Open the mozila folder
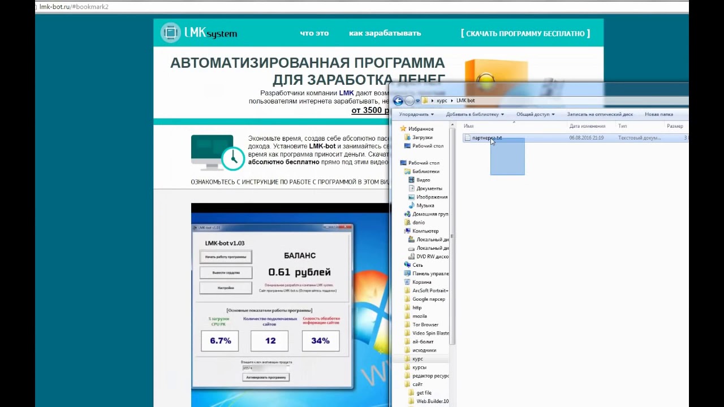Screen dimensions: 724x407 coord(415,316)
